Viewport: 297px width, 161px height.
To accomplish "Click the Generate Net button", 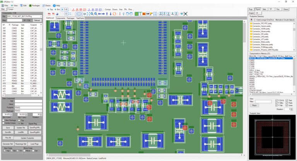I will pos(8,144).
